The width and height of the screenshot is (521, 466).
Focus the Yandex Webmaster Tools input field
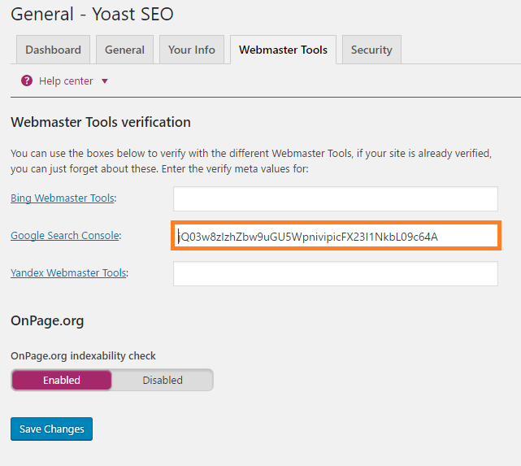pos(336,273)
